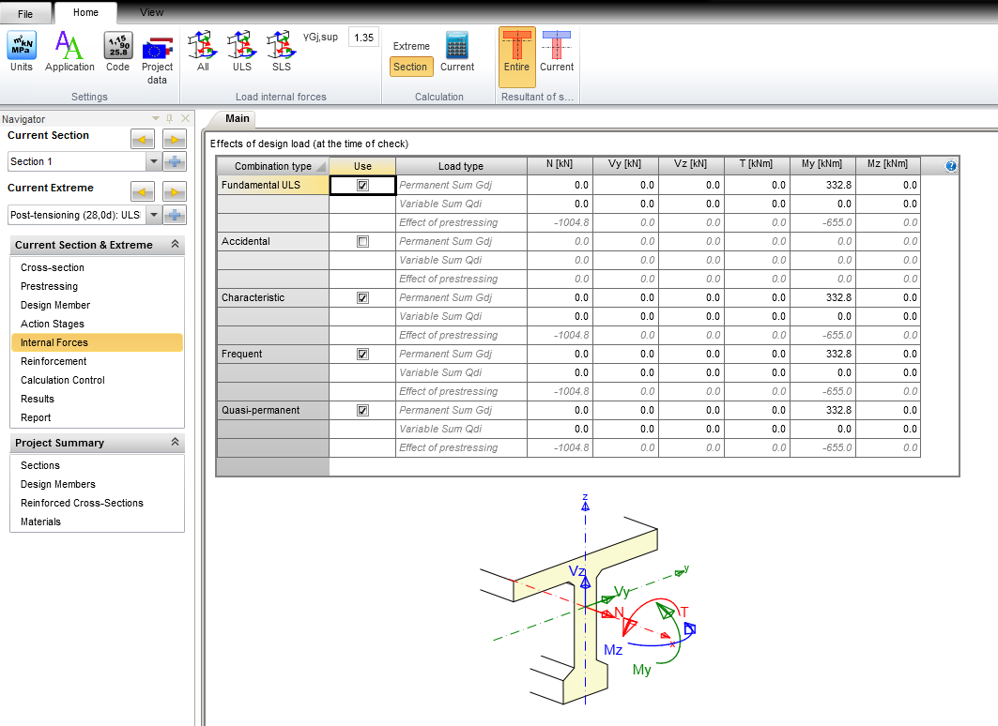
Task: Uncheck the Fundamental ULS Use checkbox
Action: [x=362, y=186]
